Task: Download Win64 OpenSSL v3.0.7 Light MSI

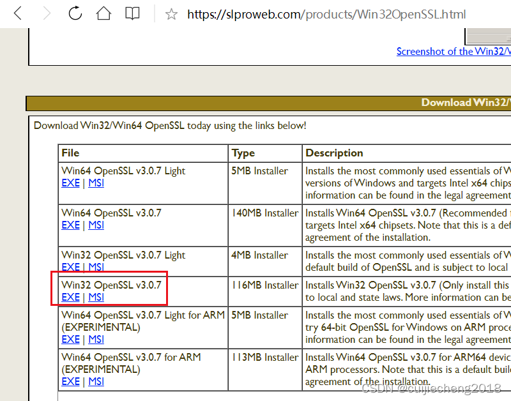Action: pos(96,183)
